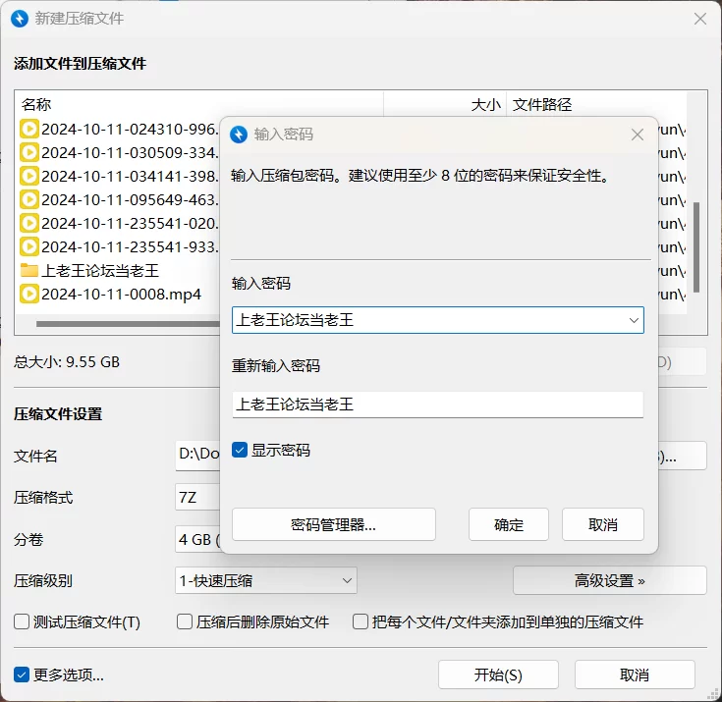Uncheck the 显示密码 checkbox
Viewport: 722px width, 702px height.
(x=240, y=450)
